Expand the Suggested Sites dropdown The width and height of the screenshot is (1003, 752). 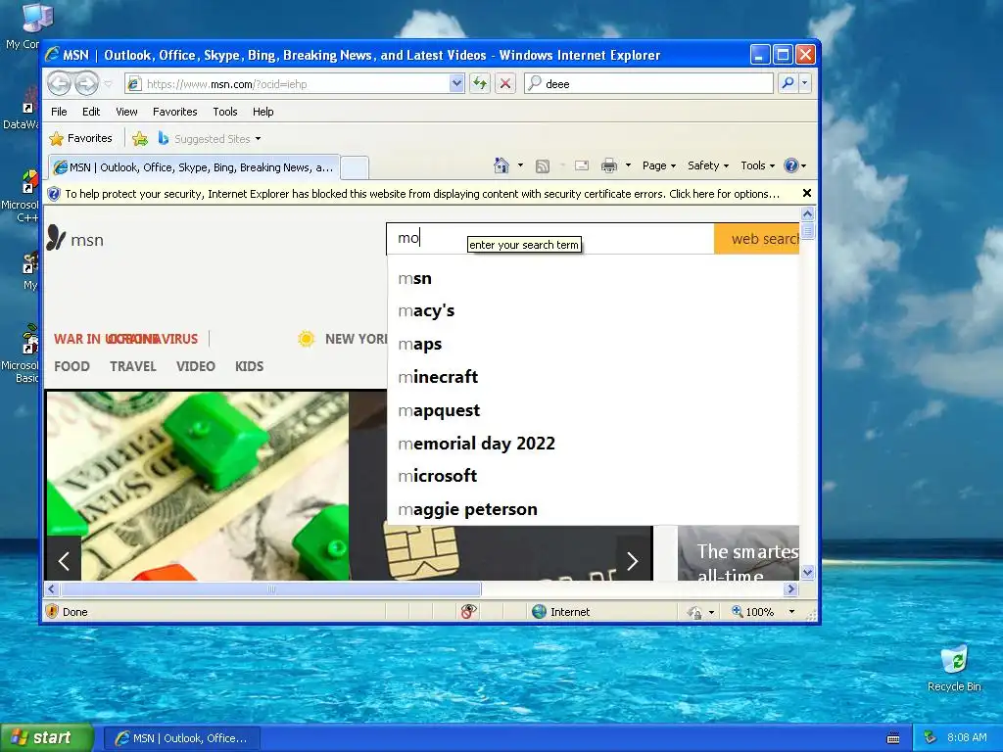[x=258, y=139]
